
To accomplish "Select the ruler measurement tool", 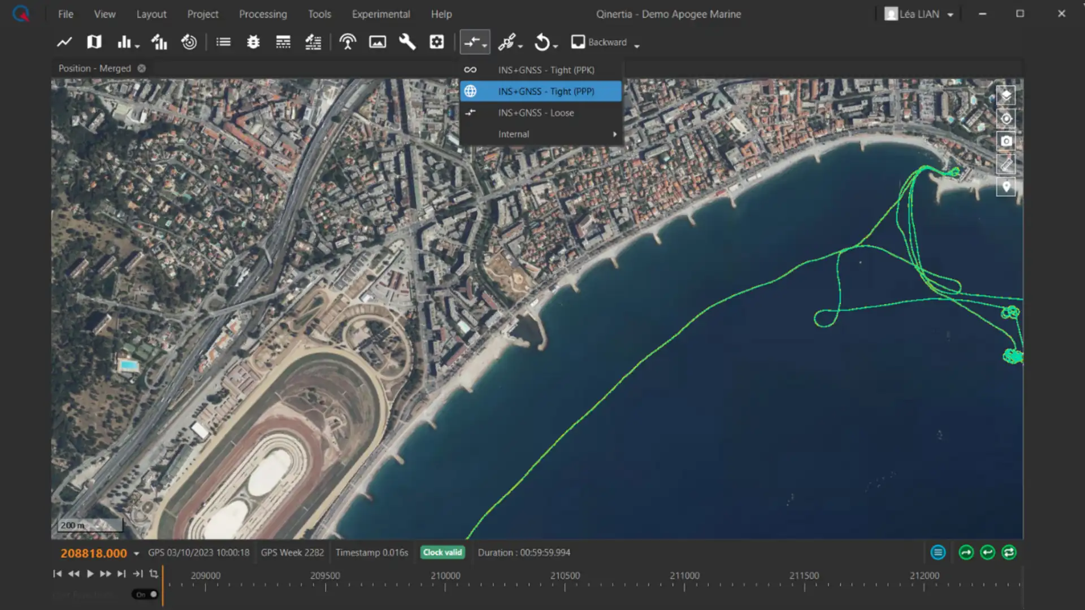I will [x=1006, y=164].
